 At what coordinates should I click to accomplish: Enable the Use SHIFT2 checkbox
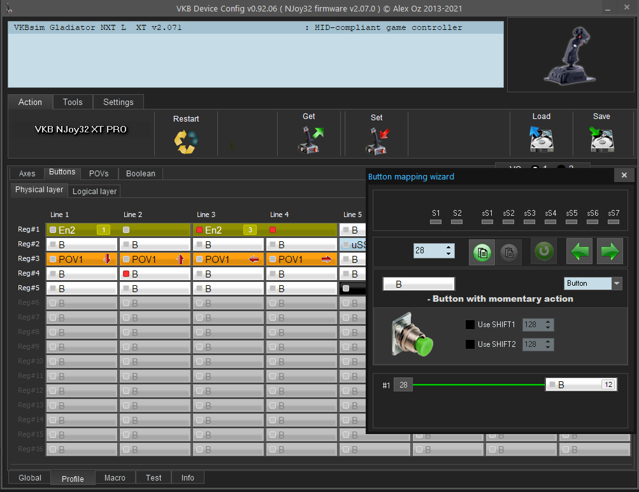pos(470,344)
